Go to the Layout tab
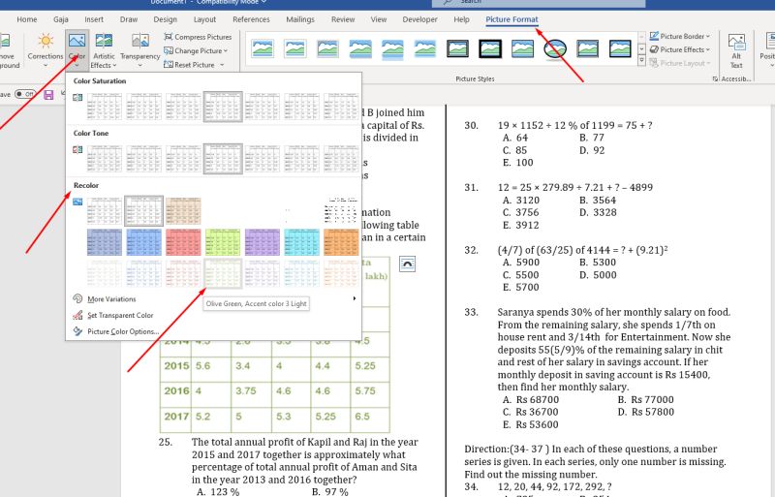The height and width of the screenshot is (497, 775). pos(204,19)
